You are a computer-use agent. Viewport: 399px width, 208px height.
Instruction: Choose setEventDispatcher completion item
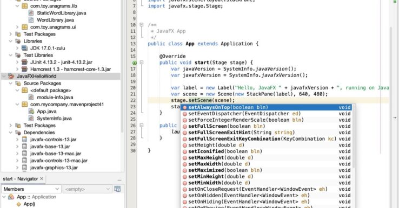pyautogui.click(x=267, y=114)
